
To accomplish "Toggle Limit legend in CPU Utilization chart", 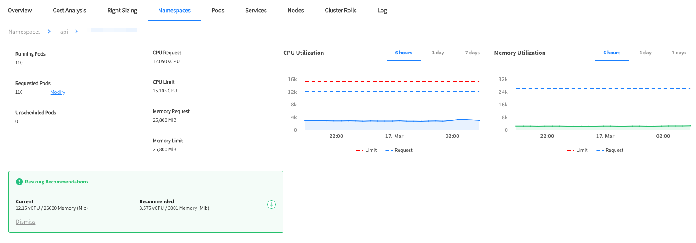I will pyautogui.click(x=366, y=150).
